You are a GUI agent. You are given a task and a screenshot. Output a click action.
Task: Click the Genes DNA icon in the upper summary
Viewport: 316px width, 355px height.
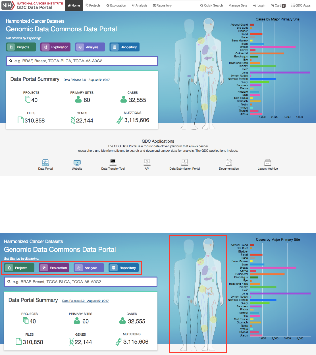point(73,120)
